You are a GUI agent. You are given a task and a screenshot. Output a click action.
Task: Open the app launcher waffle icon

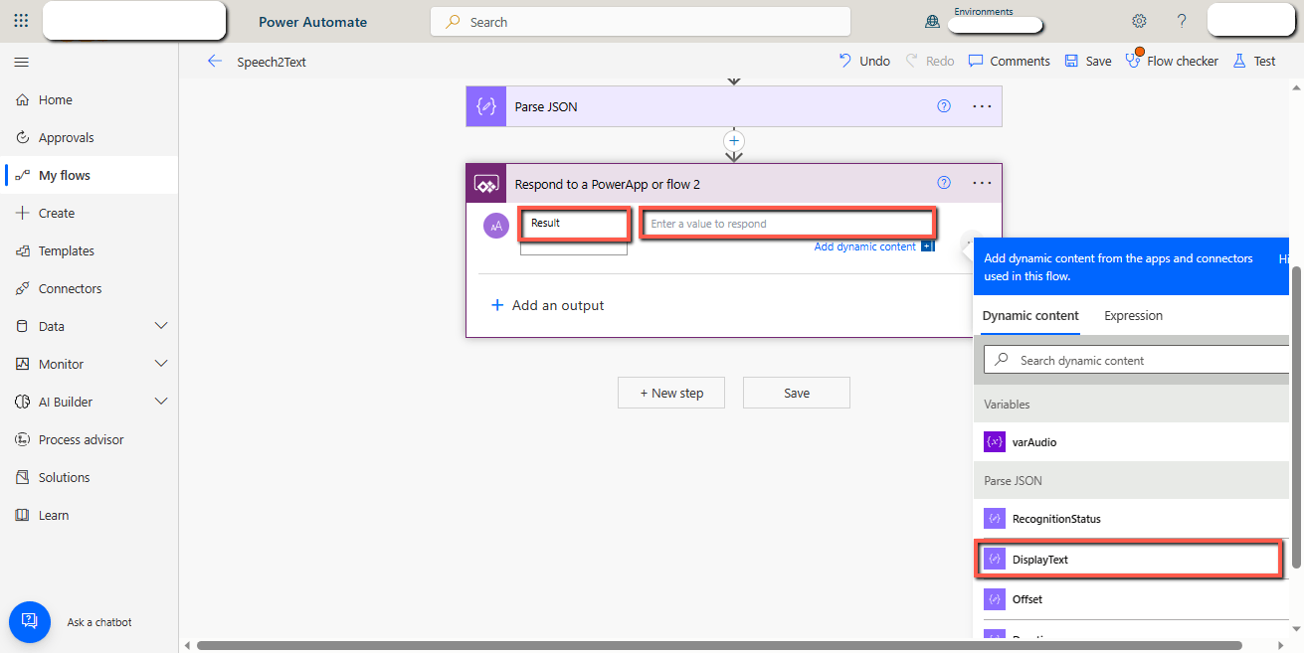coord(21,21)
